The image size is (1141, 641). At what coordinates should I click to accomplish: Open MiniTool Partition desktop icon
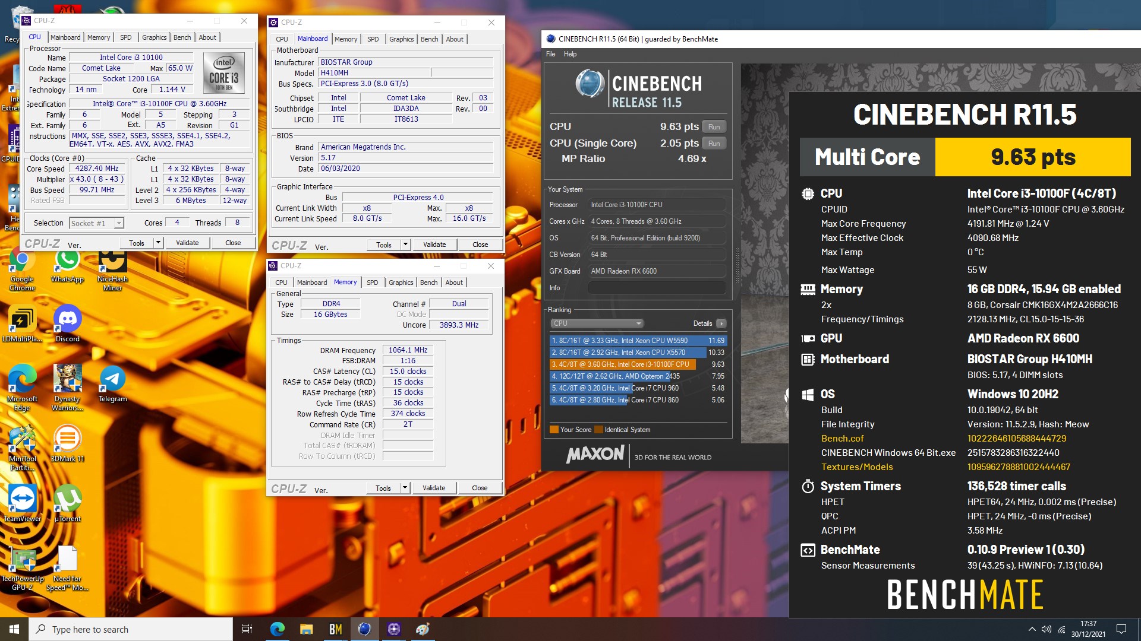click(x=22, y=449)
